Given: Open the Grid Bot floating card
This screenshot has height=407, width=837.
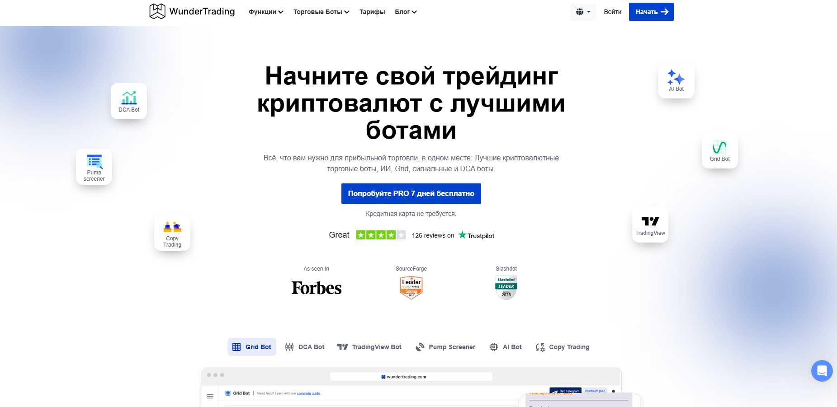Looking at the screenshot, I should click(719, 150).
